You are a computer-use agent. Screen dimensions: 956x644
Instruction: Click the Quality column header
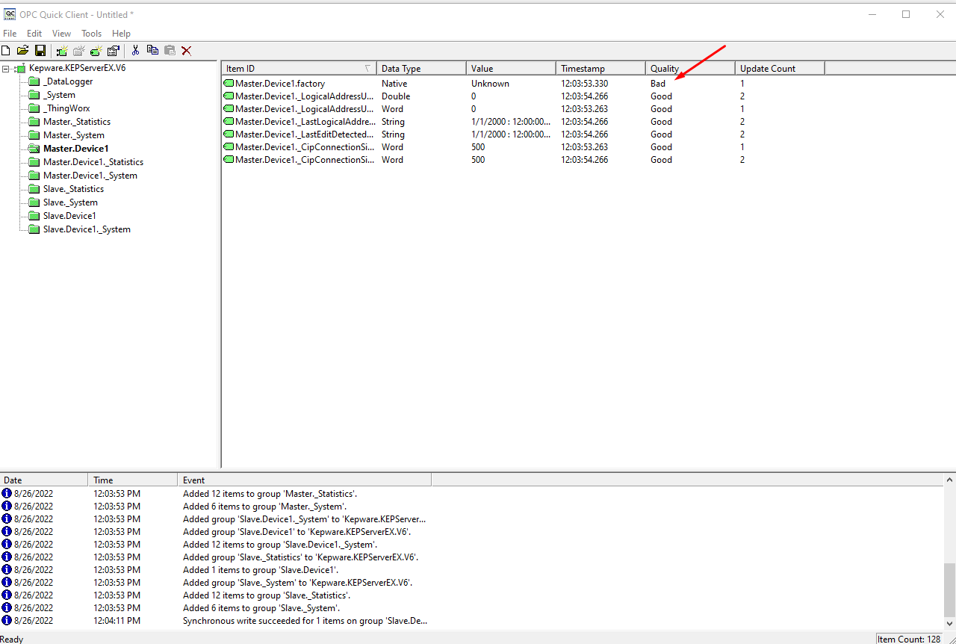(x=665, y=67)
